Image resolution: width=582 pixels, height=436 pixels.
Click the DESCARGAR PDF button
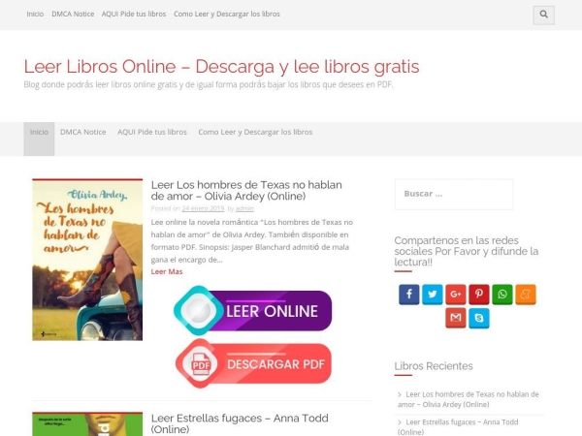[x=253, y=363]
